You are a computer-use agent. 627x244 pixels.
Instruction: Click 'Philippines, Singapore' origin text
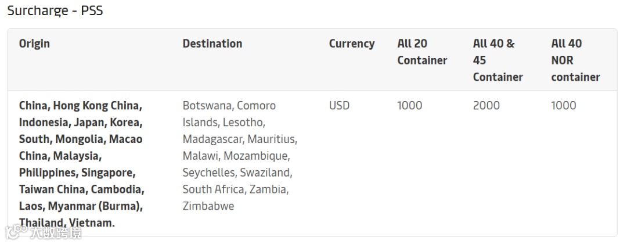pyautogui.click(x=77, y=173)
